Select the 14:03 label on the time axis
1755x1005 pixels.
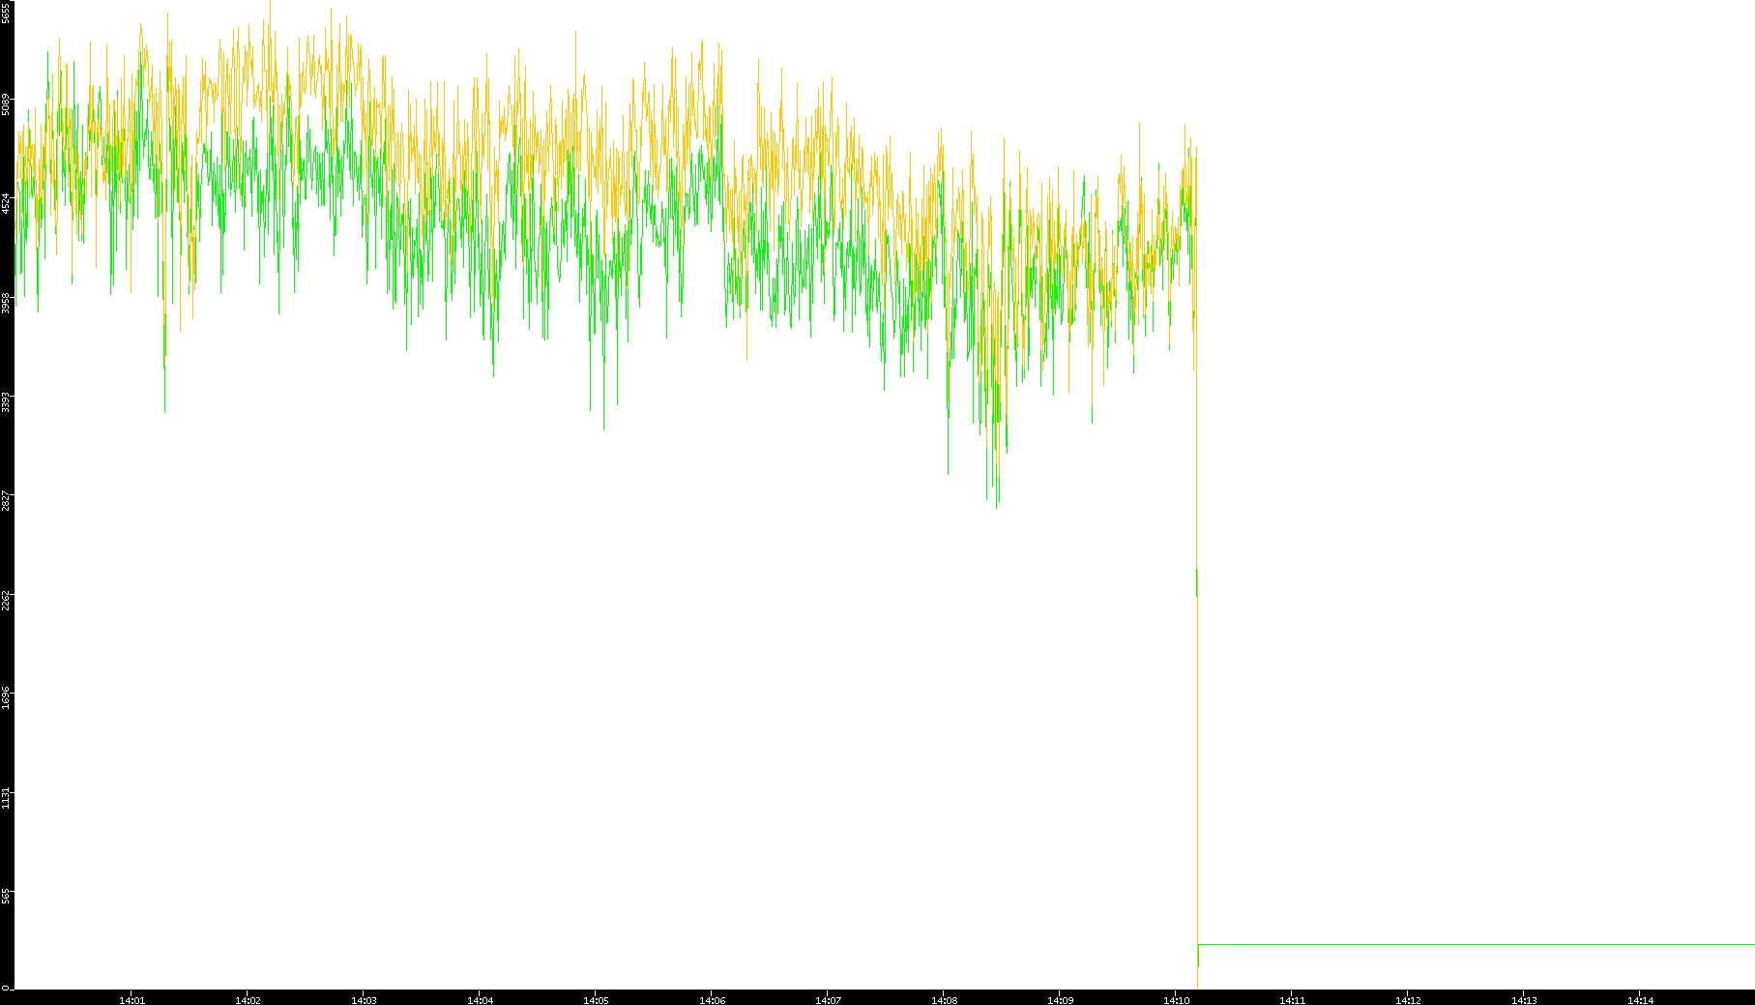(x=364, y=1000)
